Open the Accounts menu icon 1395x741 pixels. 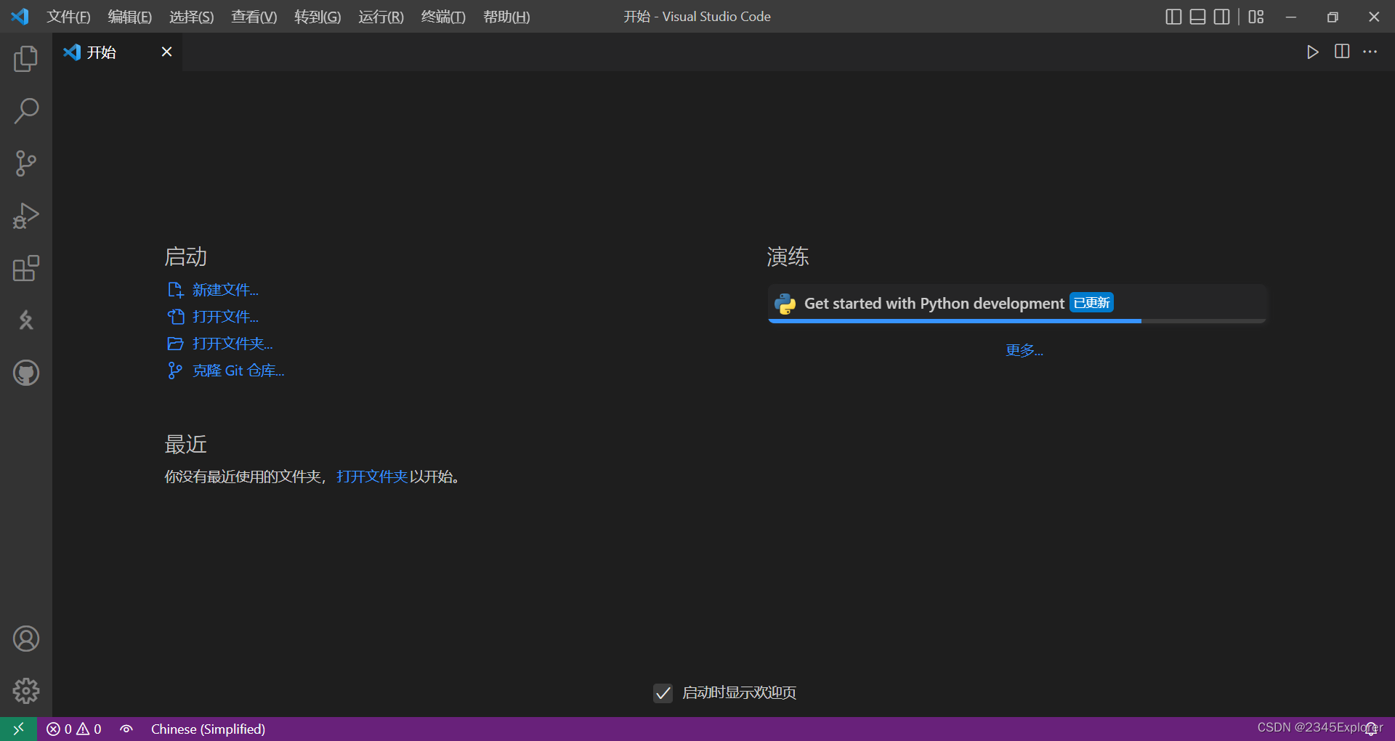(25, 639)
